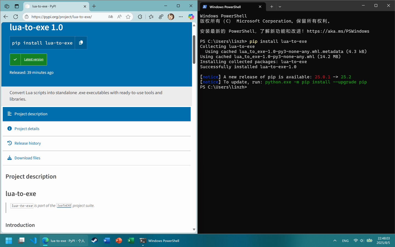This screenshot has height=247, width=395.
Task: Click the vertical scrollbar thumb in Edge
Action: pos(194,49)
